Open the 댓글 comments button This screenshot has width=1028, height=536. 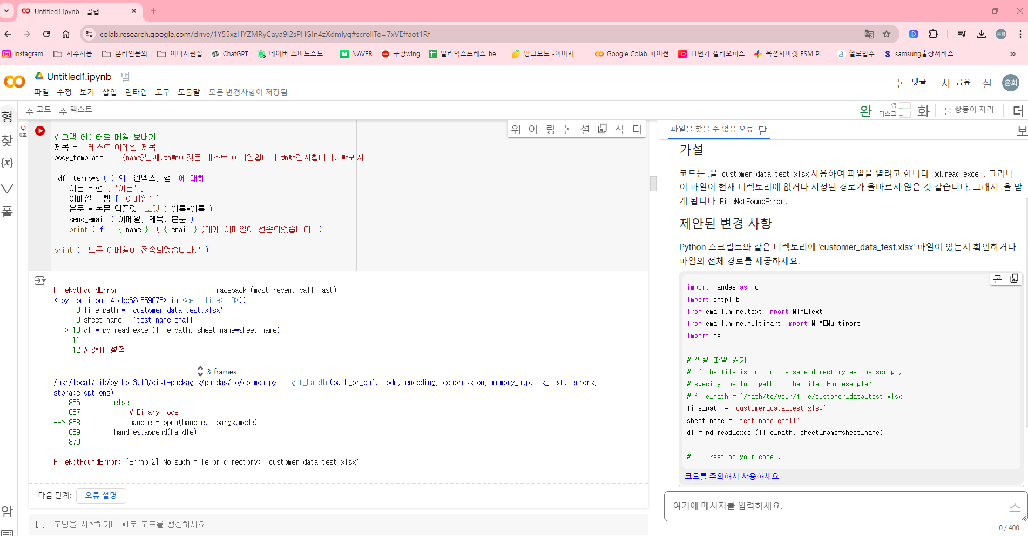click(912, 83)
